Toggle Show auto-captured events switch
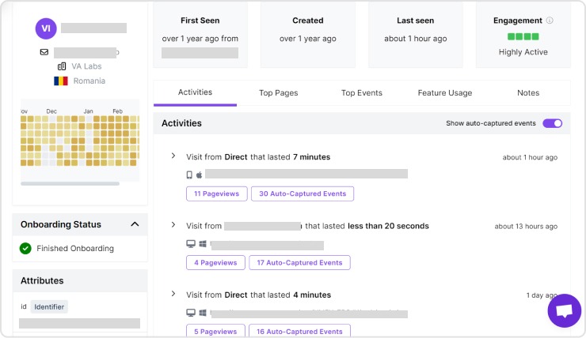Viewport: 586px width, 338px height. 553,123
